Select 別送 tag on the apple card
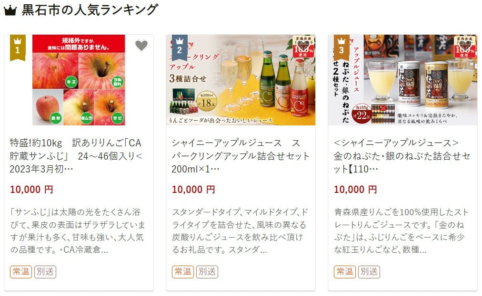Image resolution: width=482 pixels, height=296 pixels. tap(45, 272)
